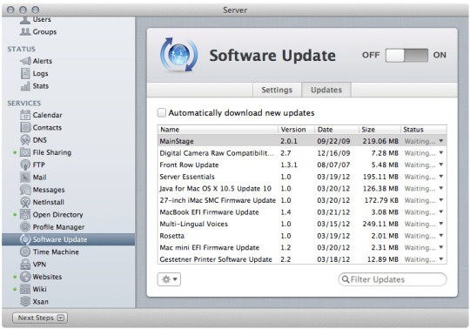Switch to the Settings tab

[277, 90]
